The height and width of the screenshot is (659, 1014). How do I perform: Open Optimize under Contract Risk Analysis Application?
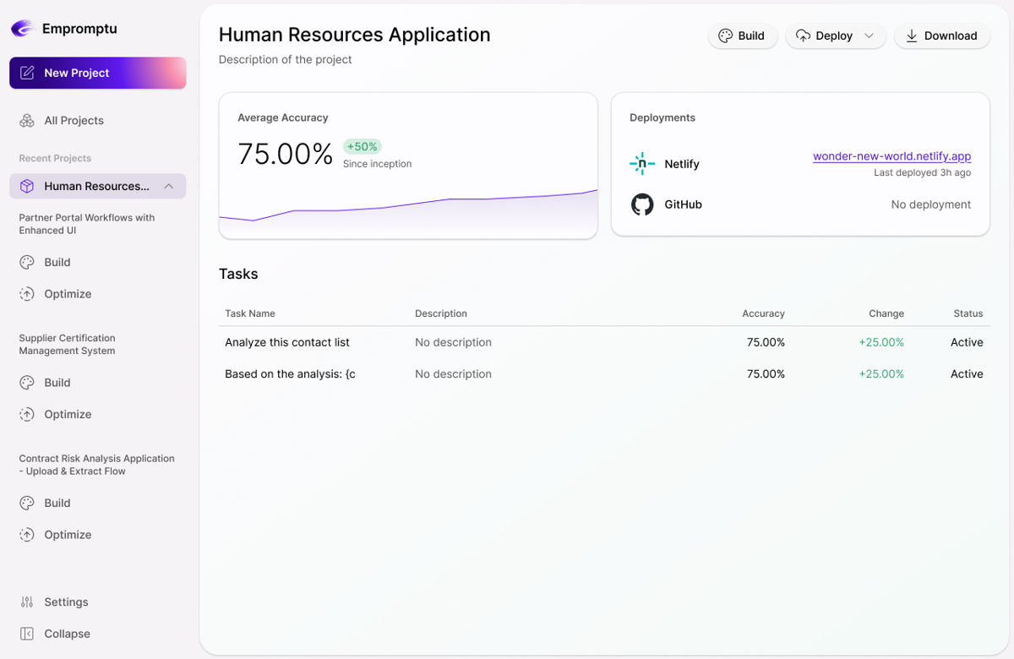(x=67, y=535)
